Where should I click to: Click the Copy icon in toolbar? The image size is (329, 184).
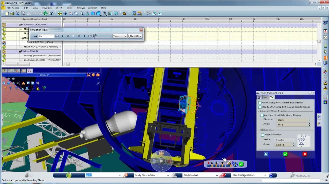tap(23, 13)
